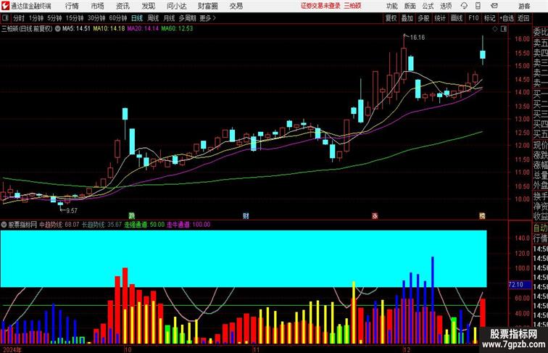Open 多周期 multi-period view
Image resolution: width=548 pixels, height=353 pixels.
point(188,18)
